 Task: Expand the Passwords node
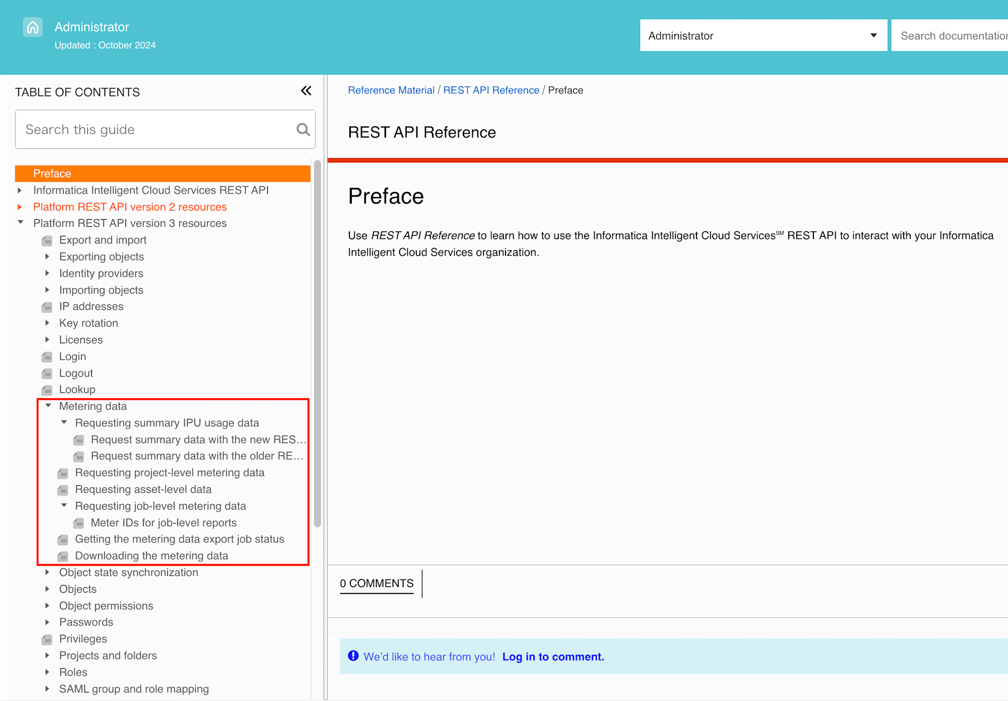pyautogui.click(x=47, y=622)
